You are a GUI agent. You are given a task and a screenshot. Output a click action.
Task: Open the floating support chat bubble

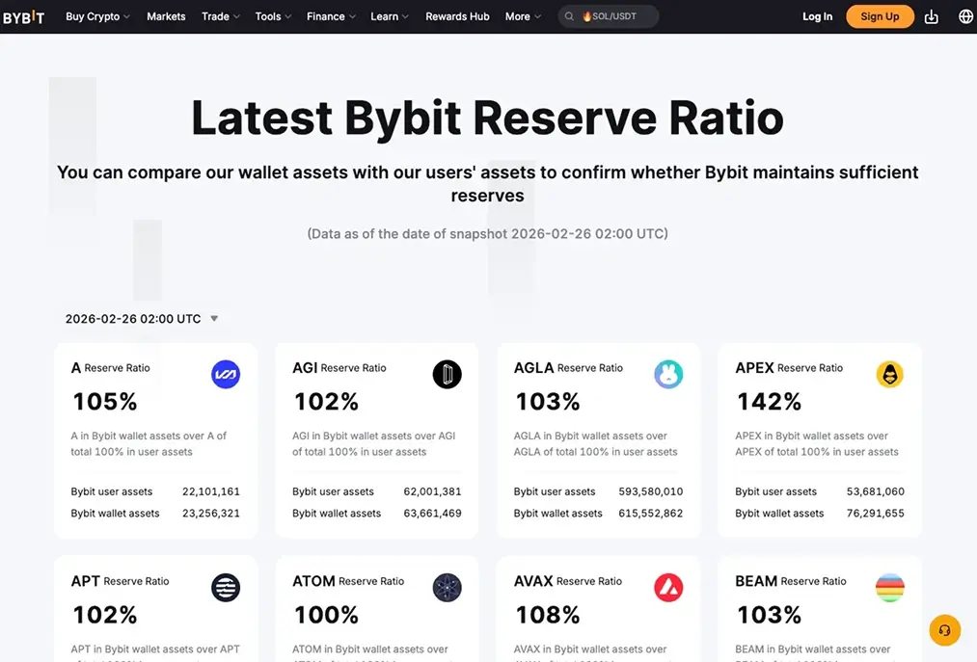[x=944, y=630]
